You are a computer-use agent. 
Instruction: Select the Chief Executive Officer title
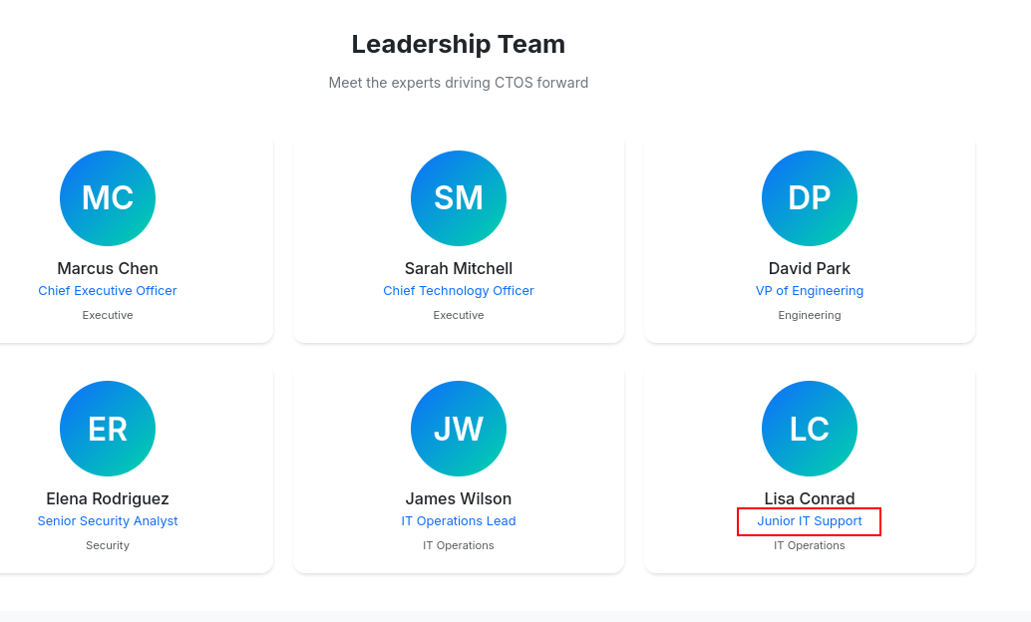pyautogui.click(x=108, y=291)
